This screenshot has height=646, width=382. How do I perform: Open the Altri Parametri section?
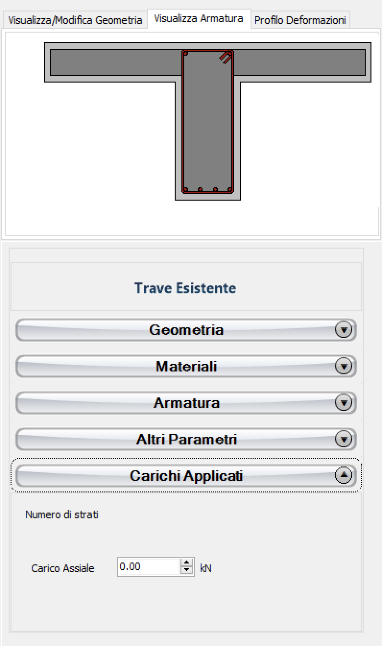click(186, 439)
